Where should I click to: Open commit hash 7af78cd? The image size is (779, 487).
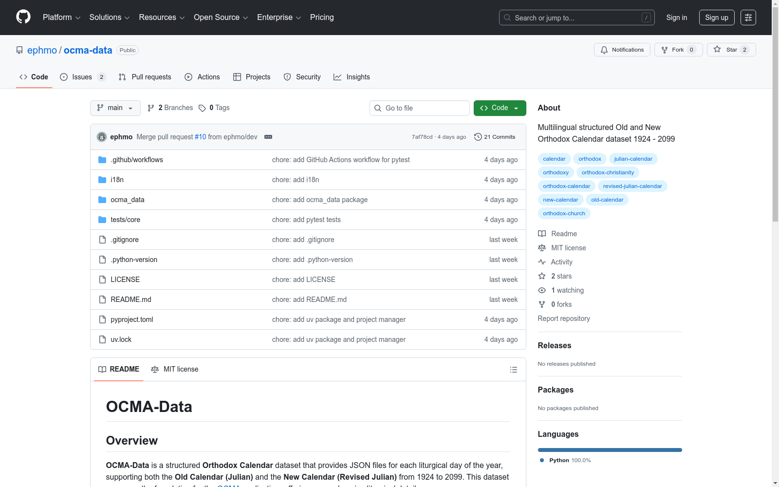pos(422,137)
